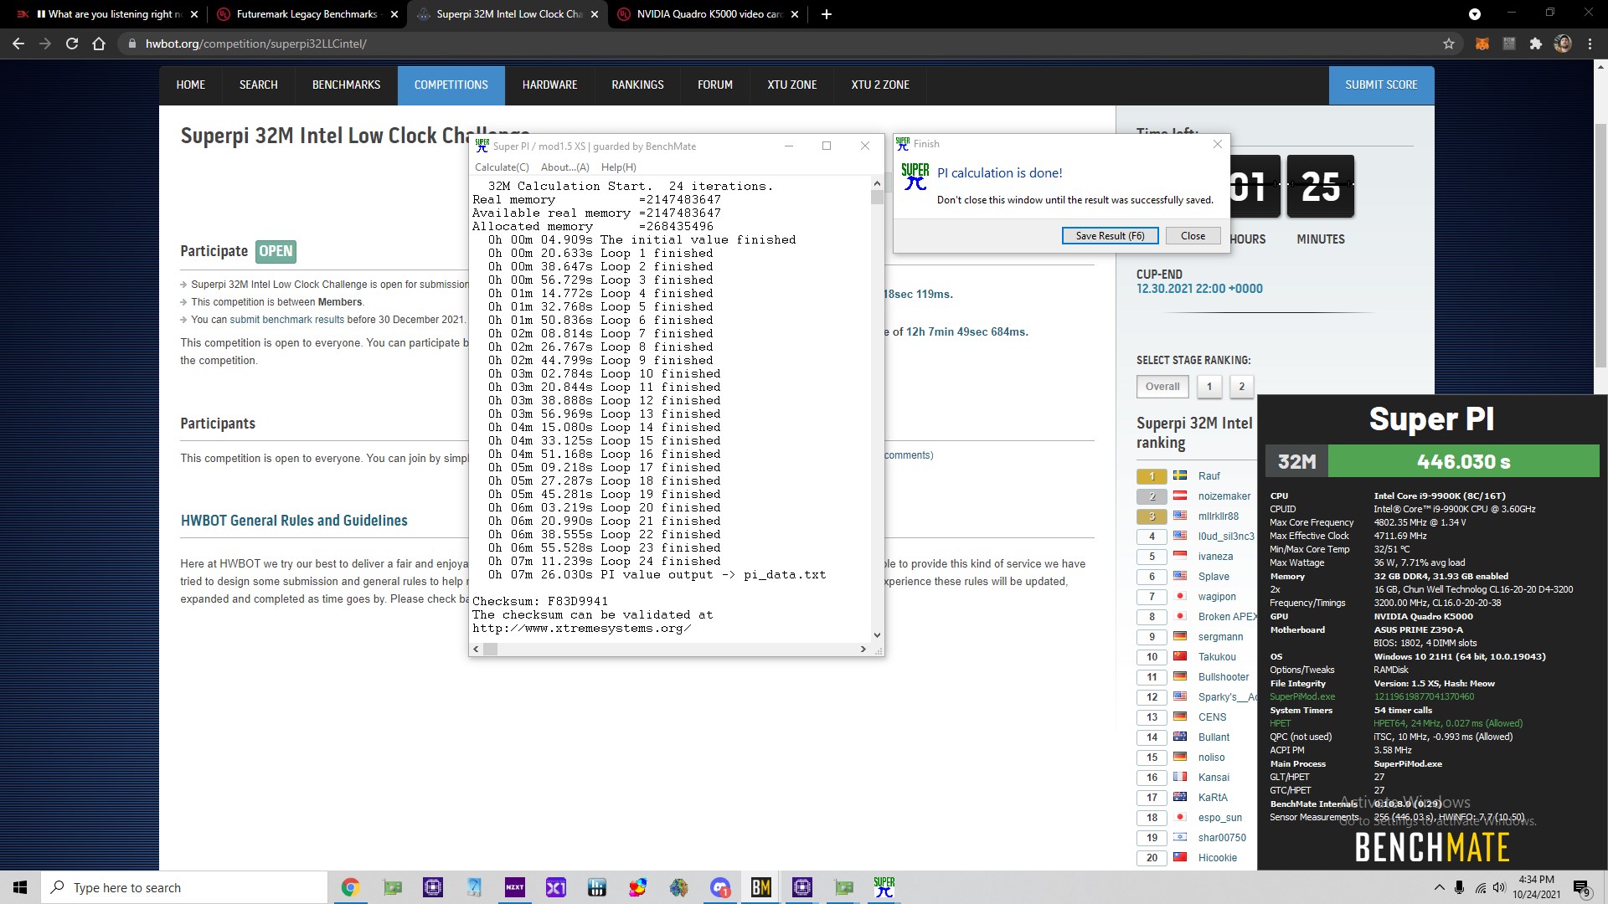The image size is (1608, 904).
Task: Click the microphone tray icon
Action: (x=1459, y=887)
